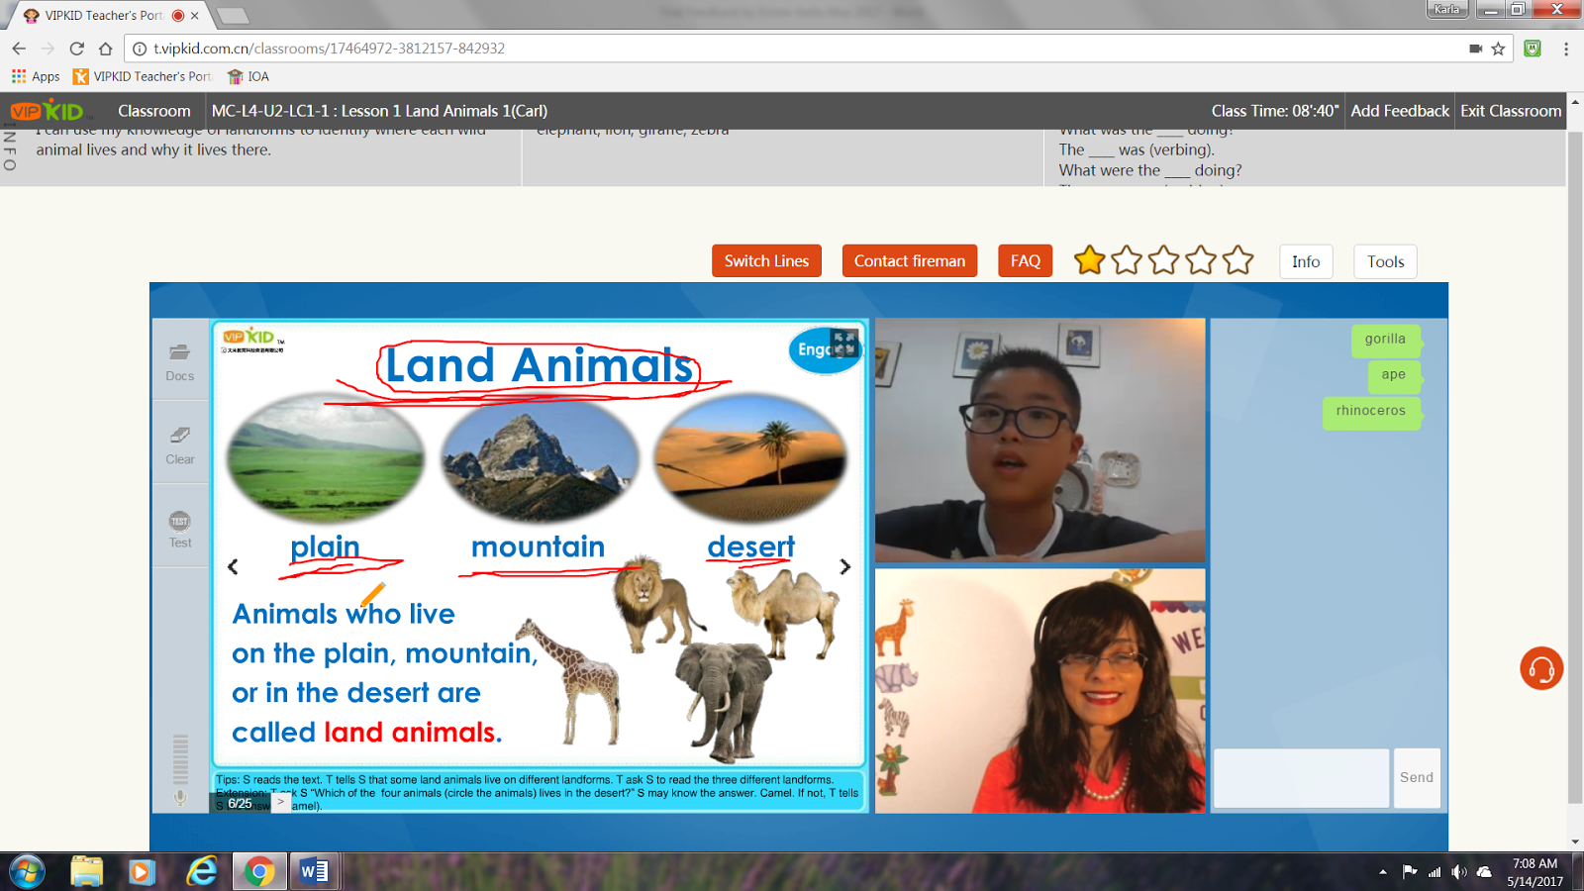This screenshot has width=1584, height=891.
Task: Click the VIPKID logo in header
Action: click(x=48, y=111)
